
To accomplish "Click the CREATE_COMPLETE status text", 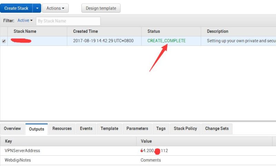I will (166, 41).
